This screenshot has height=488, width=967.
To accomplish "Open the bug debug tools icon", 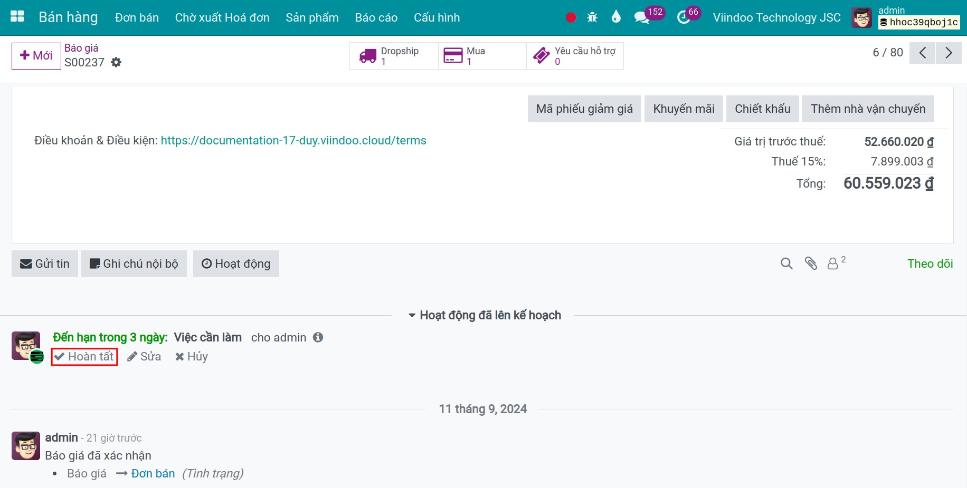I will pos(592,17).
